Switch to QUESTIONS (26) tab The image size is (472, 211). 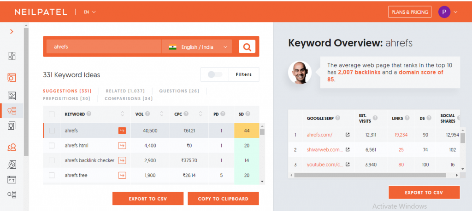(x=179, y=91)
